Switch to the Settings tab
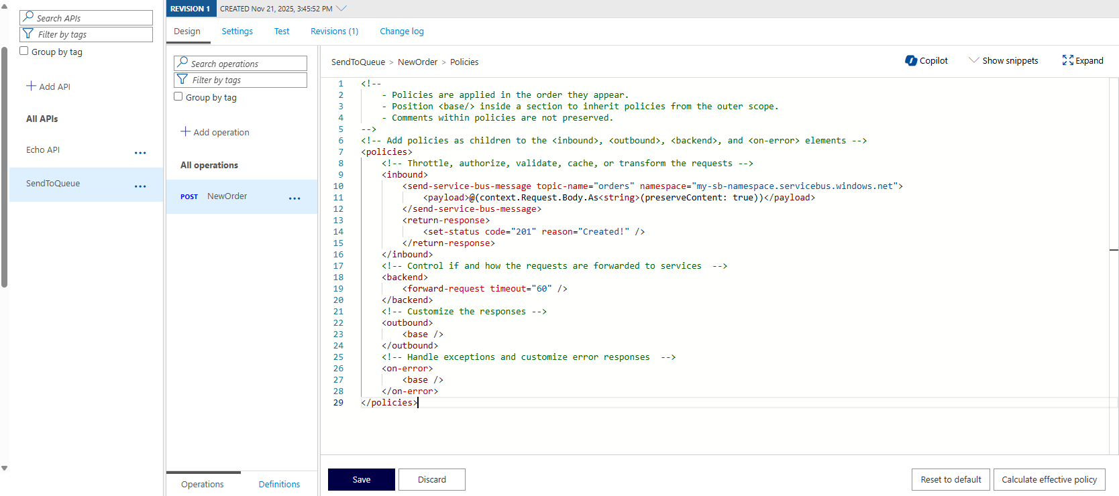The image size is (1119, 496). tap(237, 32)
